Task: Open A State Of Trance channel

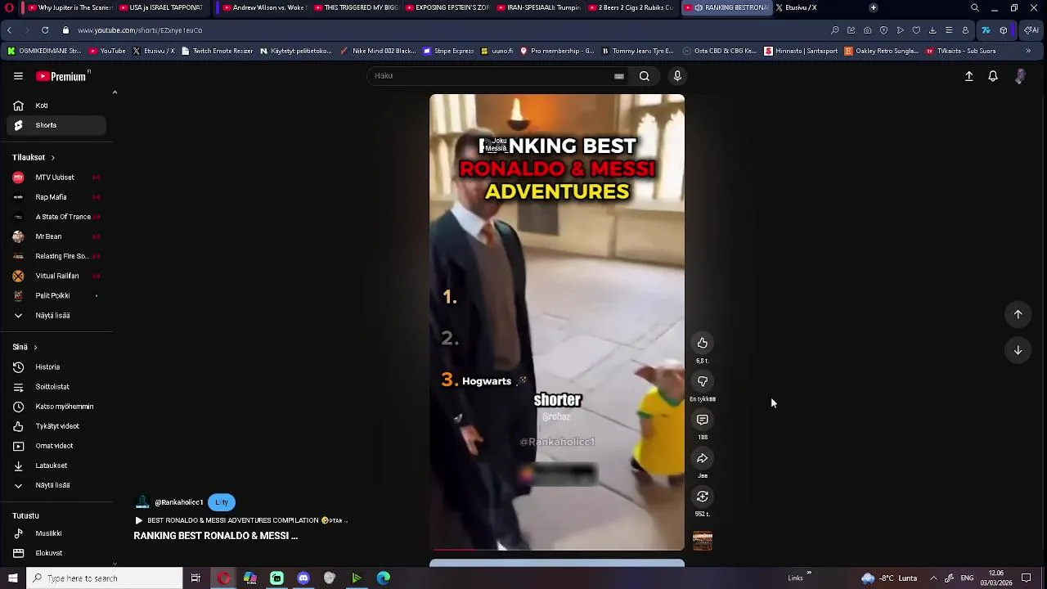Action: (56, 217)
